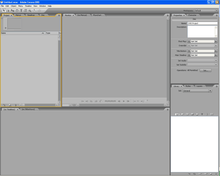Toggle Library images filter icon

[x=187, y=114]
